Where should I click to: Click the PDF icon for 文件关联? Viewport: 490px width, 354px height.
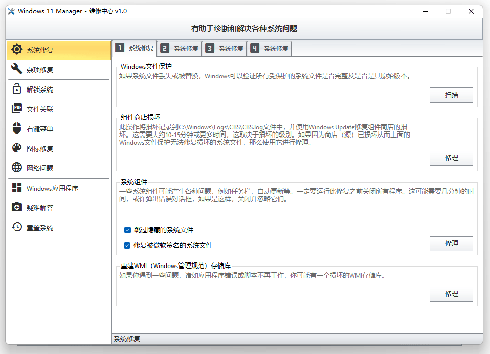coord(17,109)
